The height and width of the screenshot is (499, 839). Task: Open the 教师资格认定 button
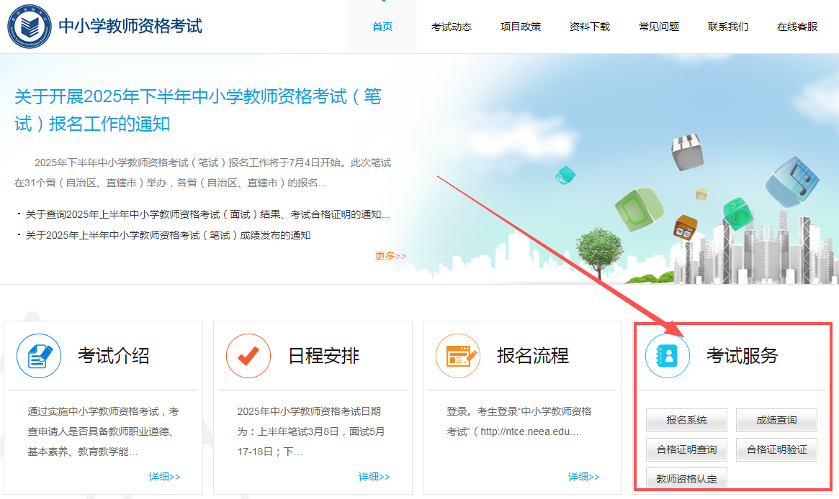pyautogui.click(x=686, y=479)
